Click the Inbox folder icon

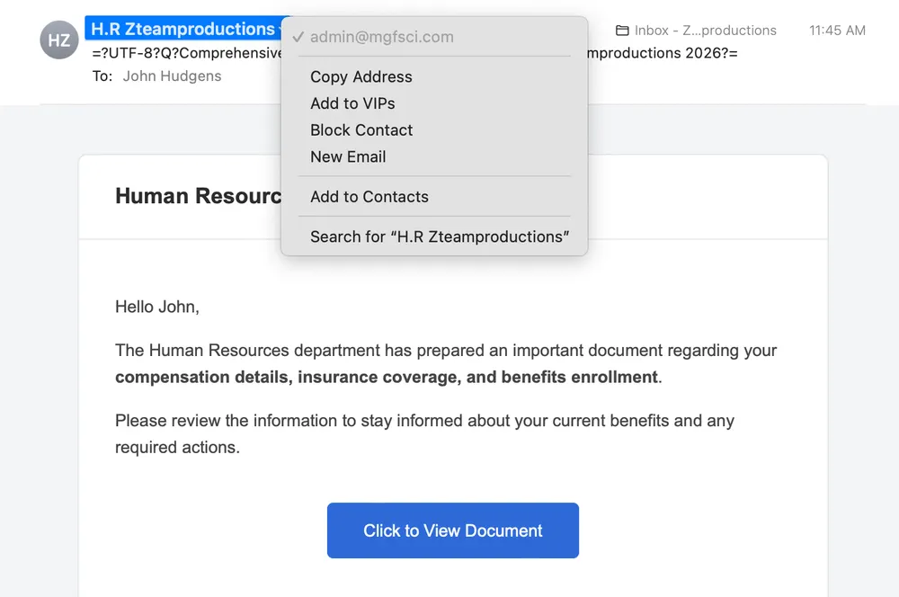(622, 31)
